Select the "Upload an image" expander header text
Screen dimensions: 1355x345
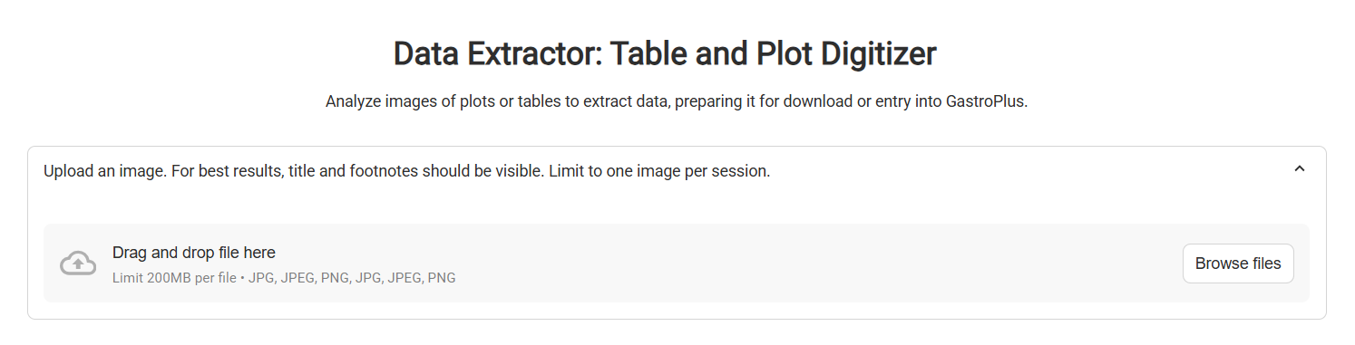point(406,170)
